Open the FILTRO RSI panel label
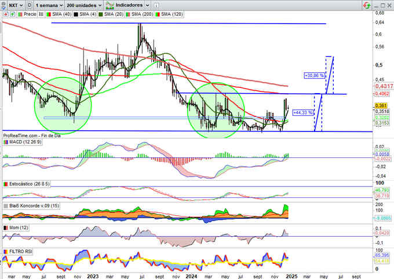 [21, 251]
